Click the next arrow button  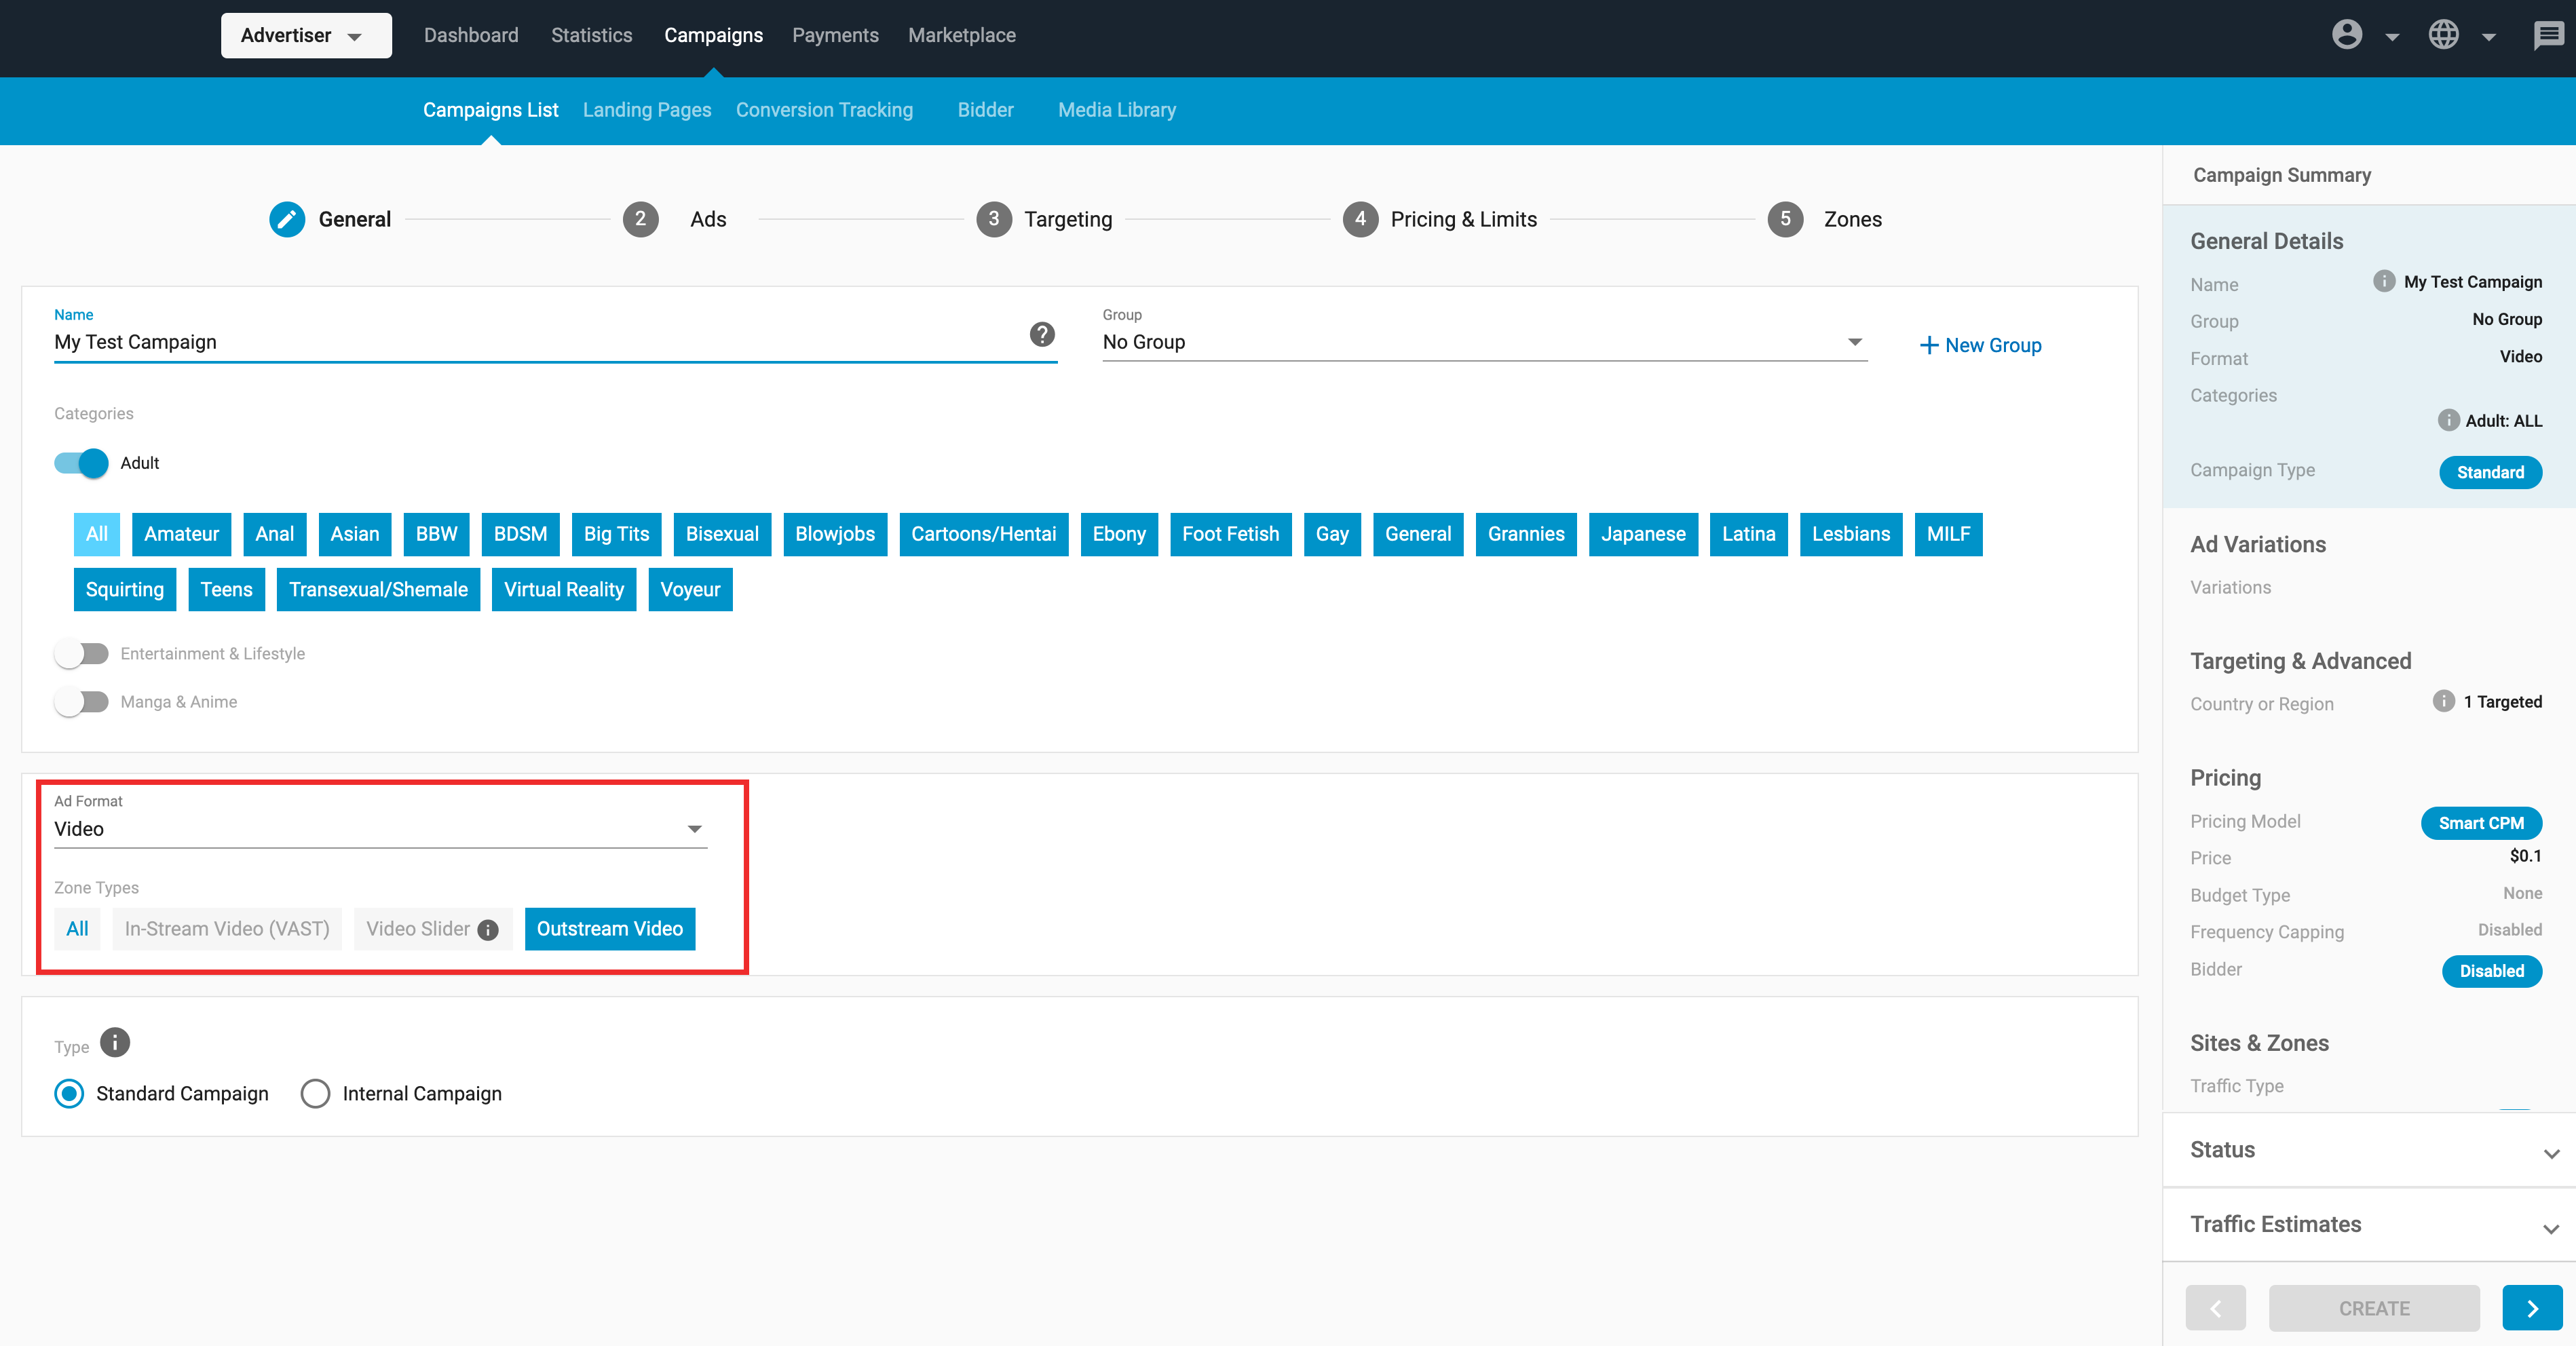[2531, 1308]
